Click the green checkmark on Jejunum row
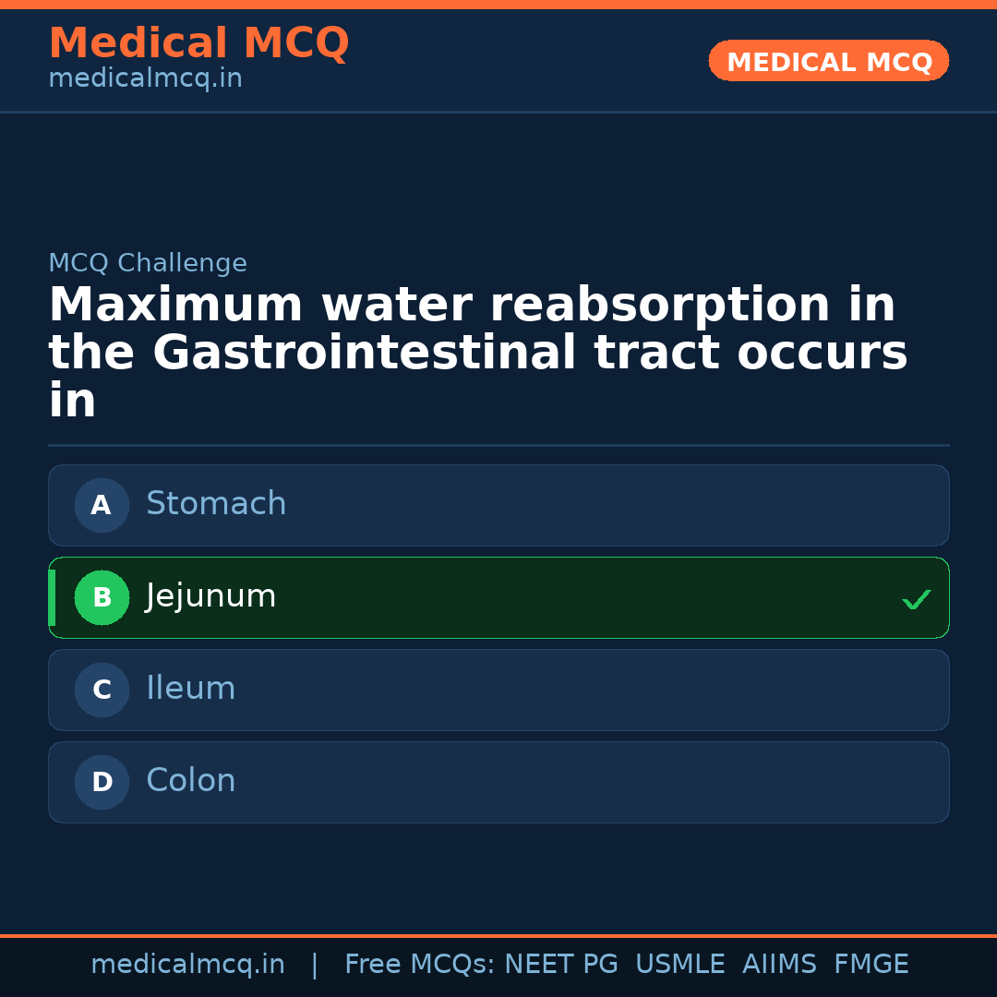Screen dimensions: 997x997 (916, 600)
